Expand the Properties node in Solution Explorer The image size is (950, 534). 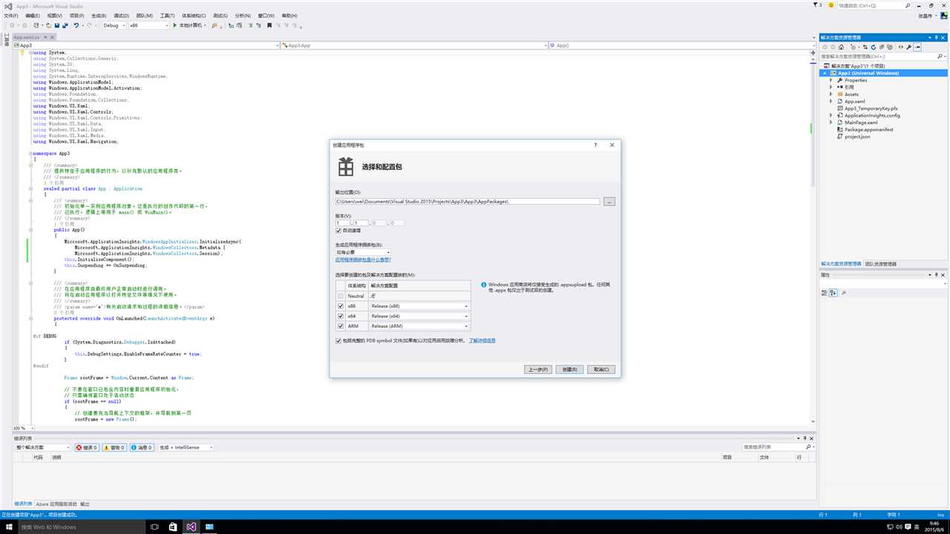(x=831, y=80)
